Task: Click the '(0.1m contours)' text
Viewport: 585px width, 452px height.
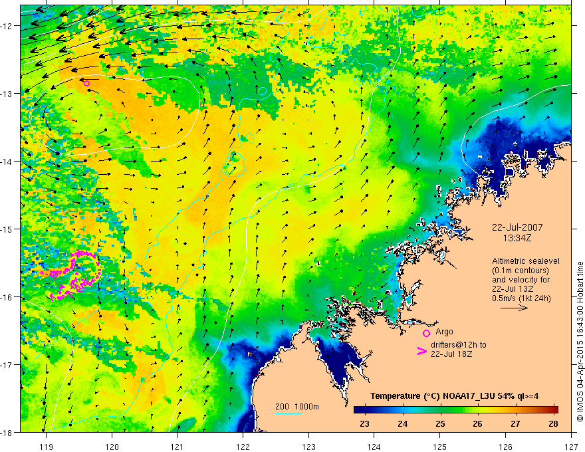Action: click(521, 271)
